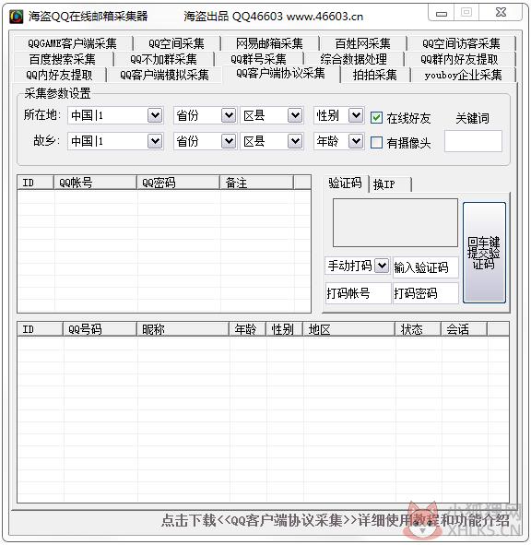Image resolution: width=531 pixels, height=545 pixels.
Task: Click the 打码帐号 input field
Action: (359, 293)
